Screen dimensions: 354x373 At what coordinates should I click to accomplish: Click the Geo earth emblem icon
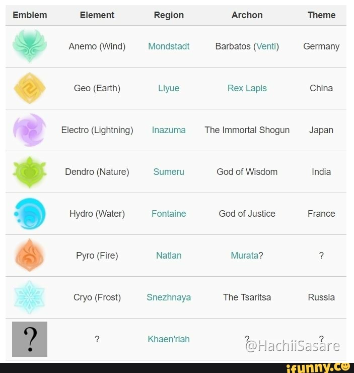tap(30, 88)
